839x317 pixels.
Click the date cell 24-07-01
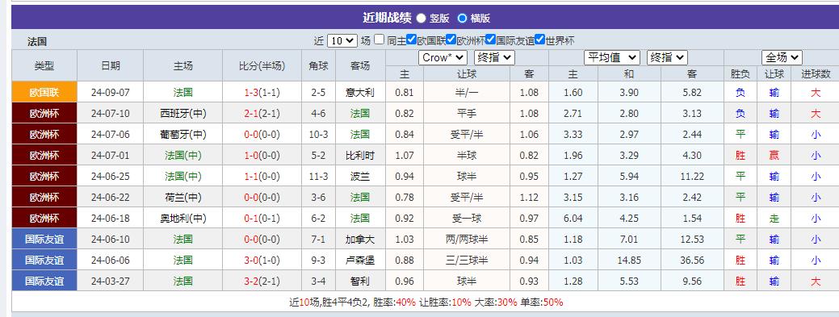pyautogui.click(x=111, y=156)
